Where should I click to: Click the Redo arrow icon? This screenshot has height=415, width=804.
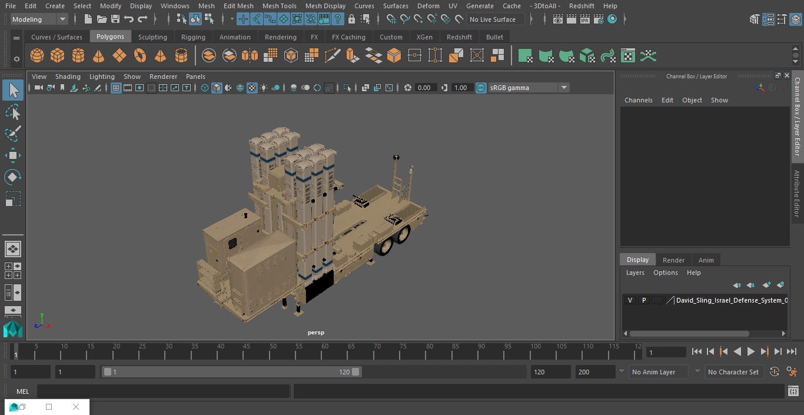click(142, 19)
